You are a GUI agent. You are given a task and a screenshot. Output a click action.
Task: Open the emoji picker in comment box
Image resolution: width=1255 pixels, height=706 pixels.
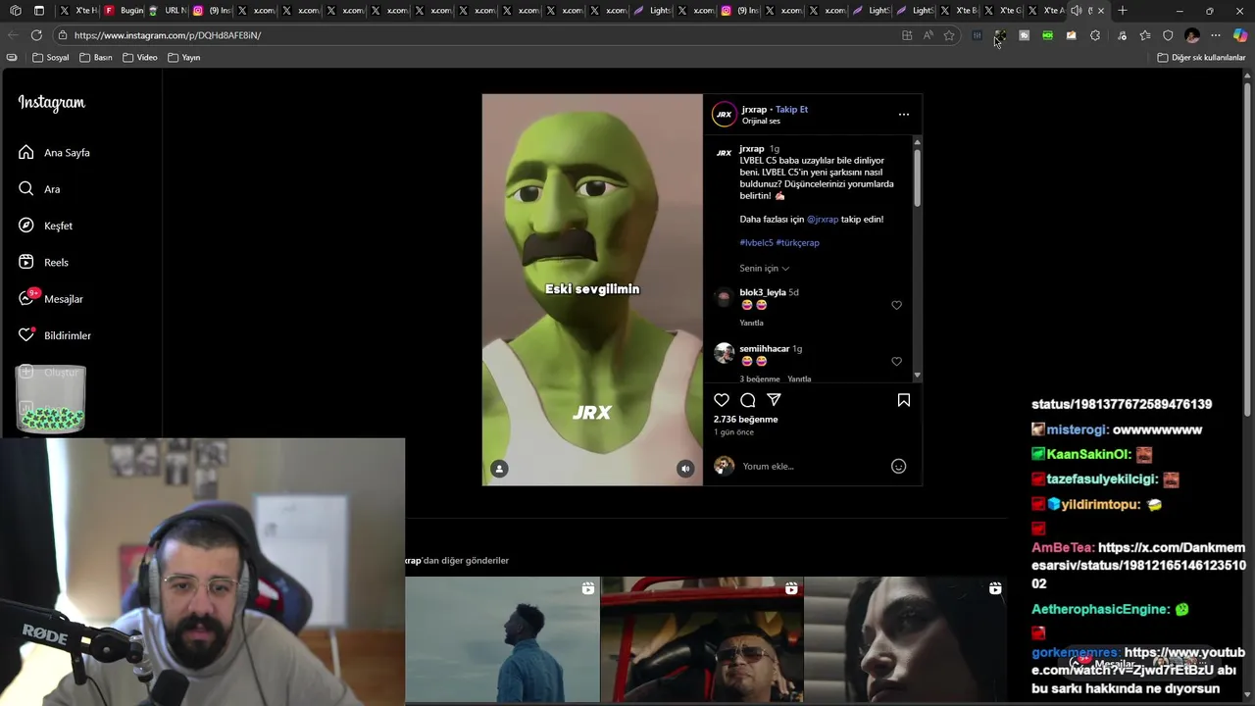point(898,466)
